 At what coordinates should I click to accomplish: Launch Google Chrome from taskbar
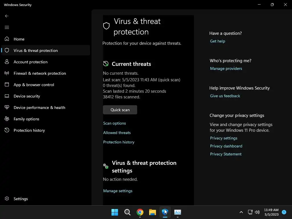140,212
